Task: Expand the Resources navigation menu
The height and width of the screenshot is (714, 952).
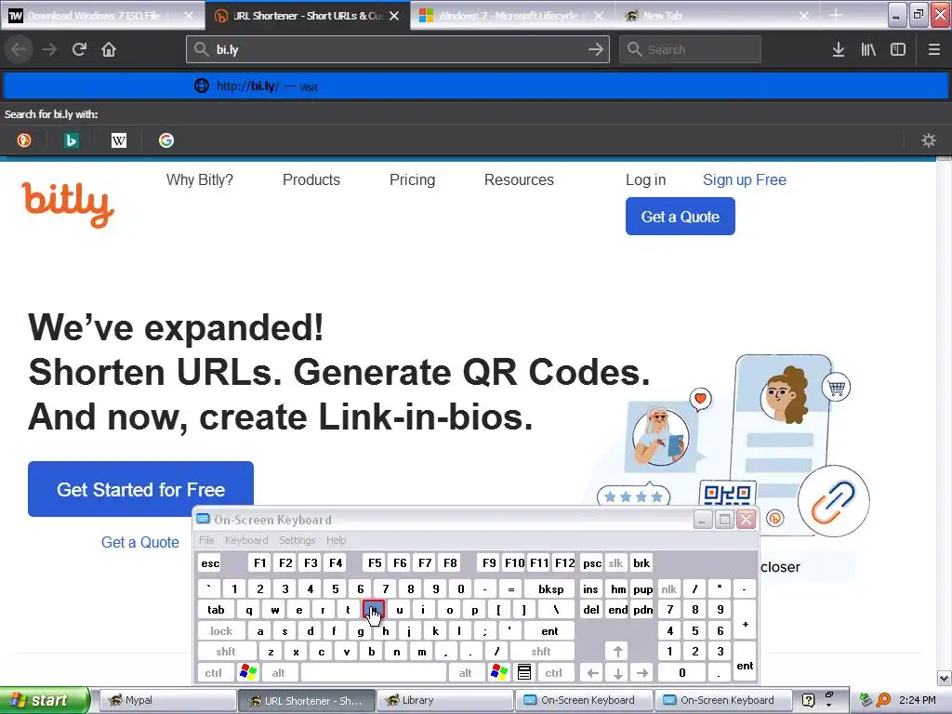Action: pos(519,179)
